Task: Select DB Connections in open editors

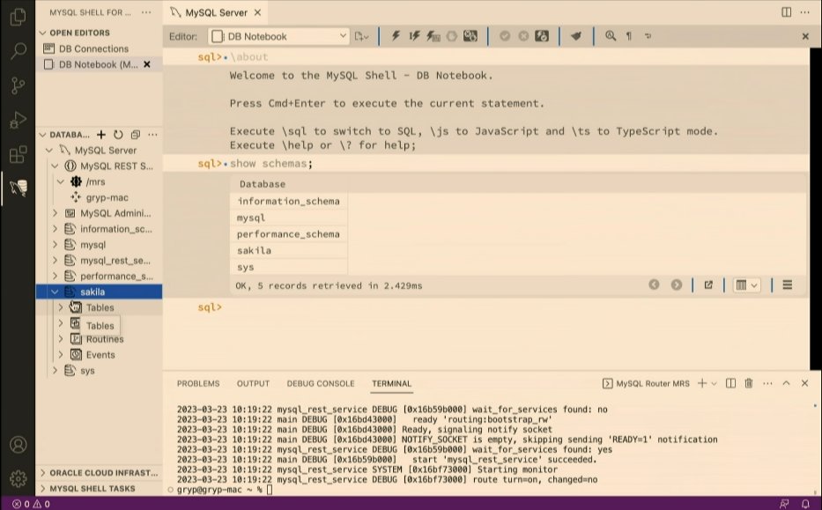Action: point(94,48)
